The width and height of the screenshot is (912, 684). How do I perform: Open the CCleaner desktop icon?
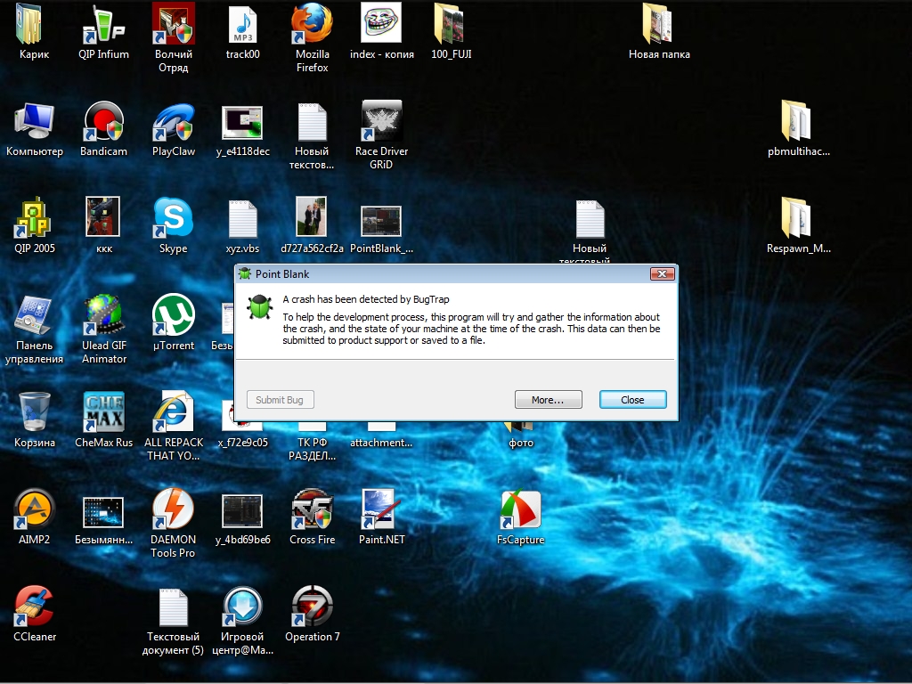[35, 607]
